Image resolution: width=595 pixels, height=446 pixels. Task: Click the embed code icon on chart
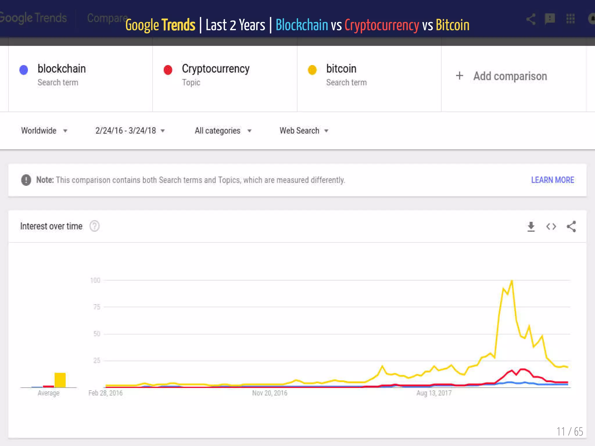point(551,226)
